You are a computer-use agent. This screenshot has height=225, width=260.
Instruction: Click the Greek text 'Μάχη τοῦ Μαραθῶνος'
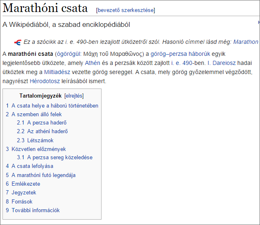(x=113, y=54)
